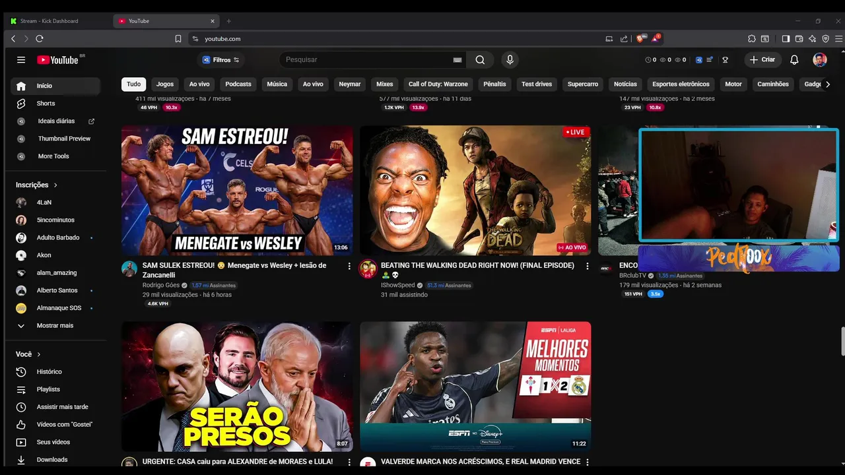Image resolution: width=845 pixels, height=475 pixels.
Task: Click the vidIQ trophy icon
Action: [725, 59]
